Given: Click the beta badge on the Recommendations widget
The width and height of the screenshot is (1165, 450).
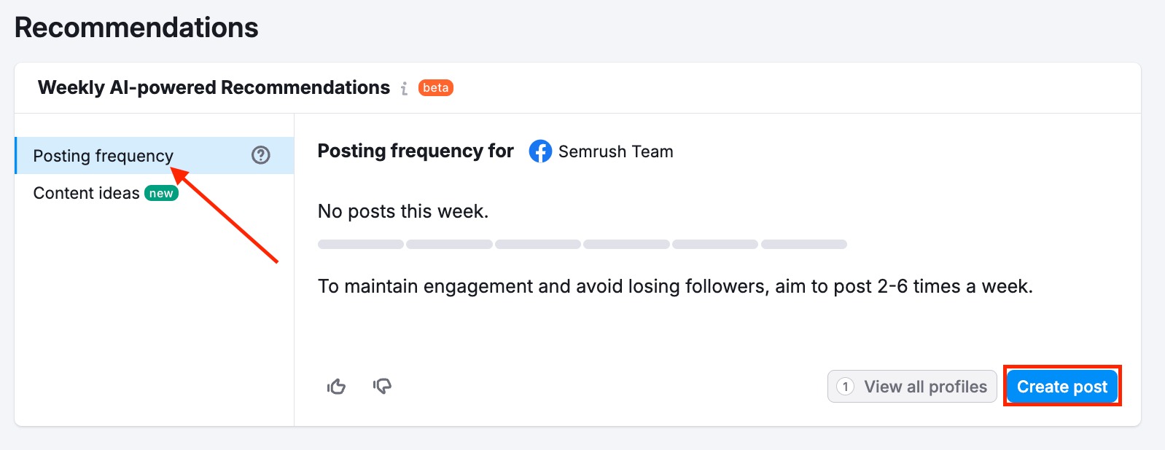Looking at the screenshot, I should coord(435,87).
